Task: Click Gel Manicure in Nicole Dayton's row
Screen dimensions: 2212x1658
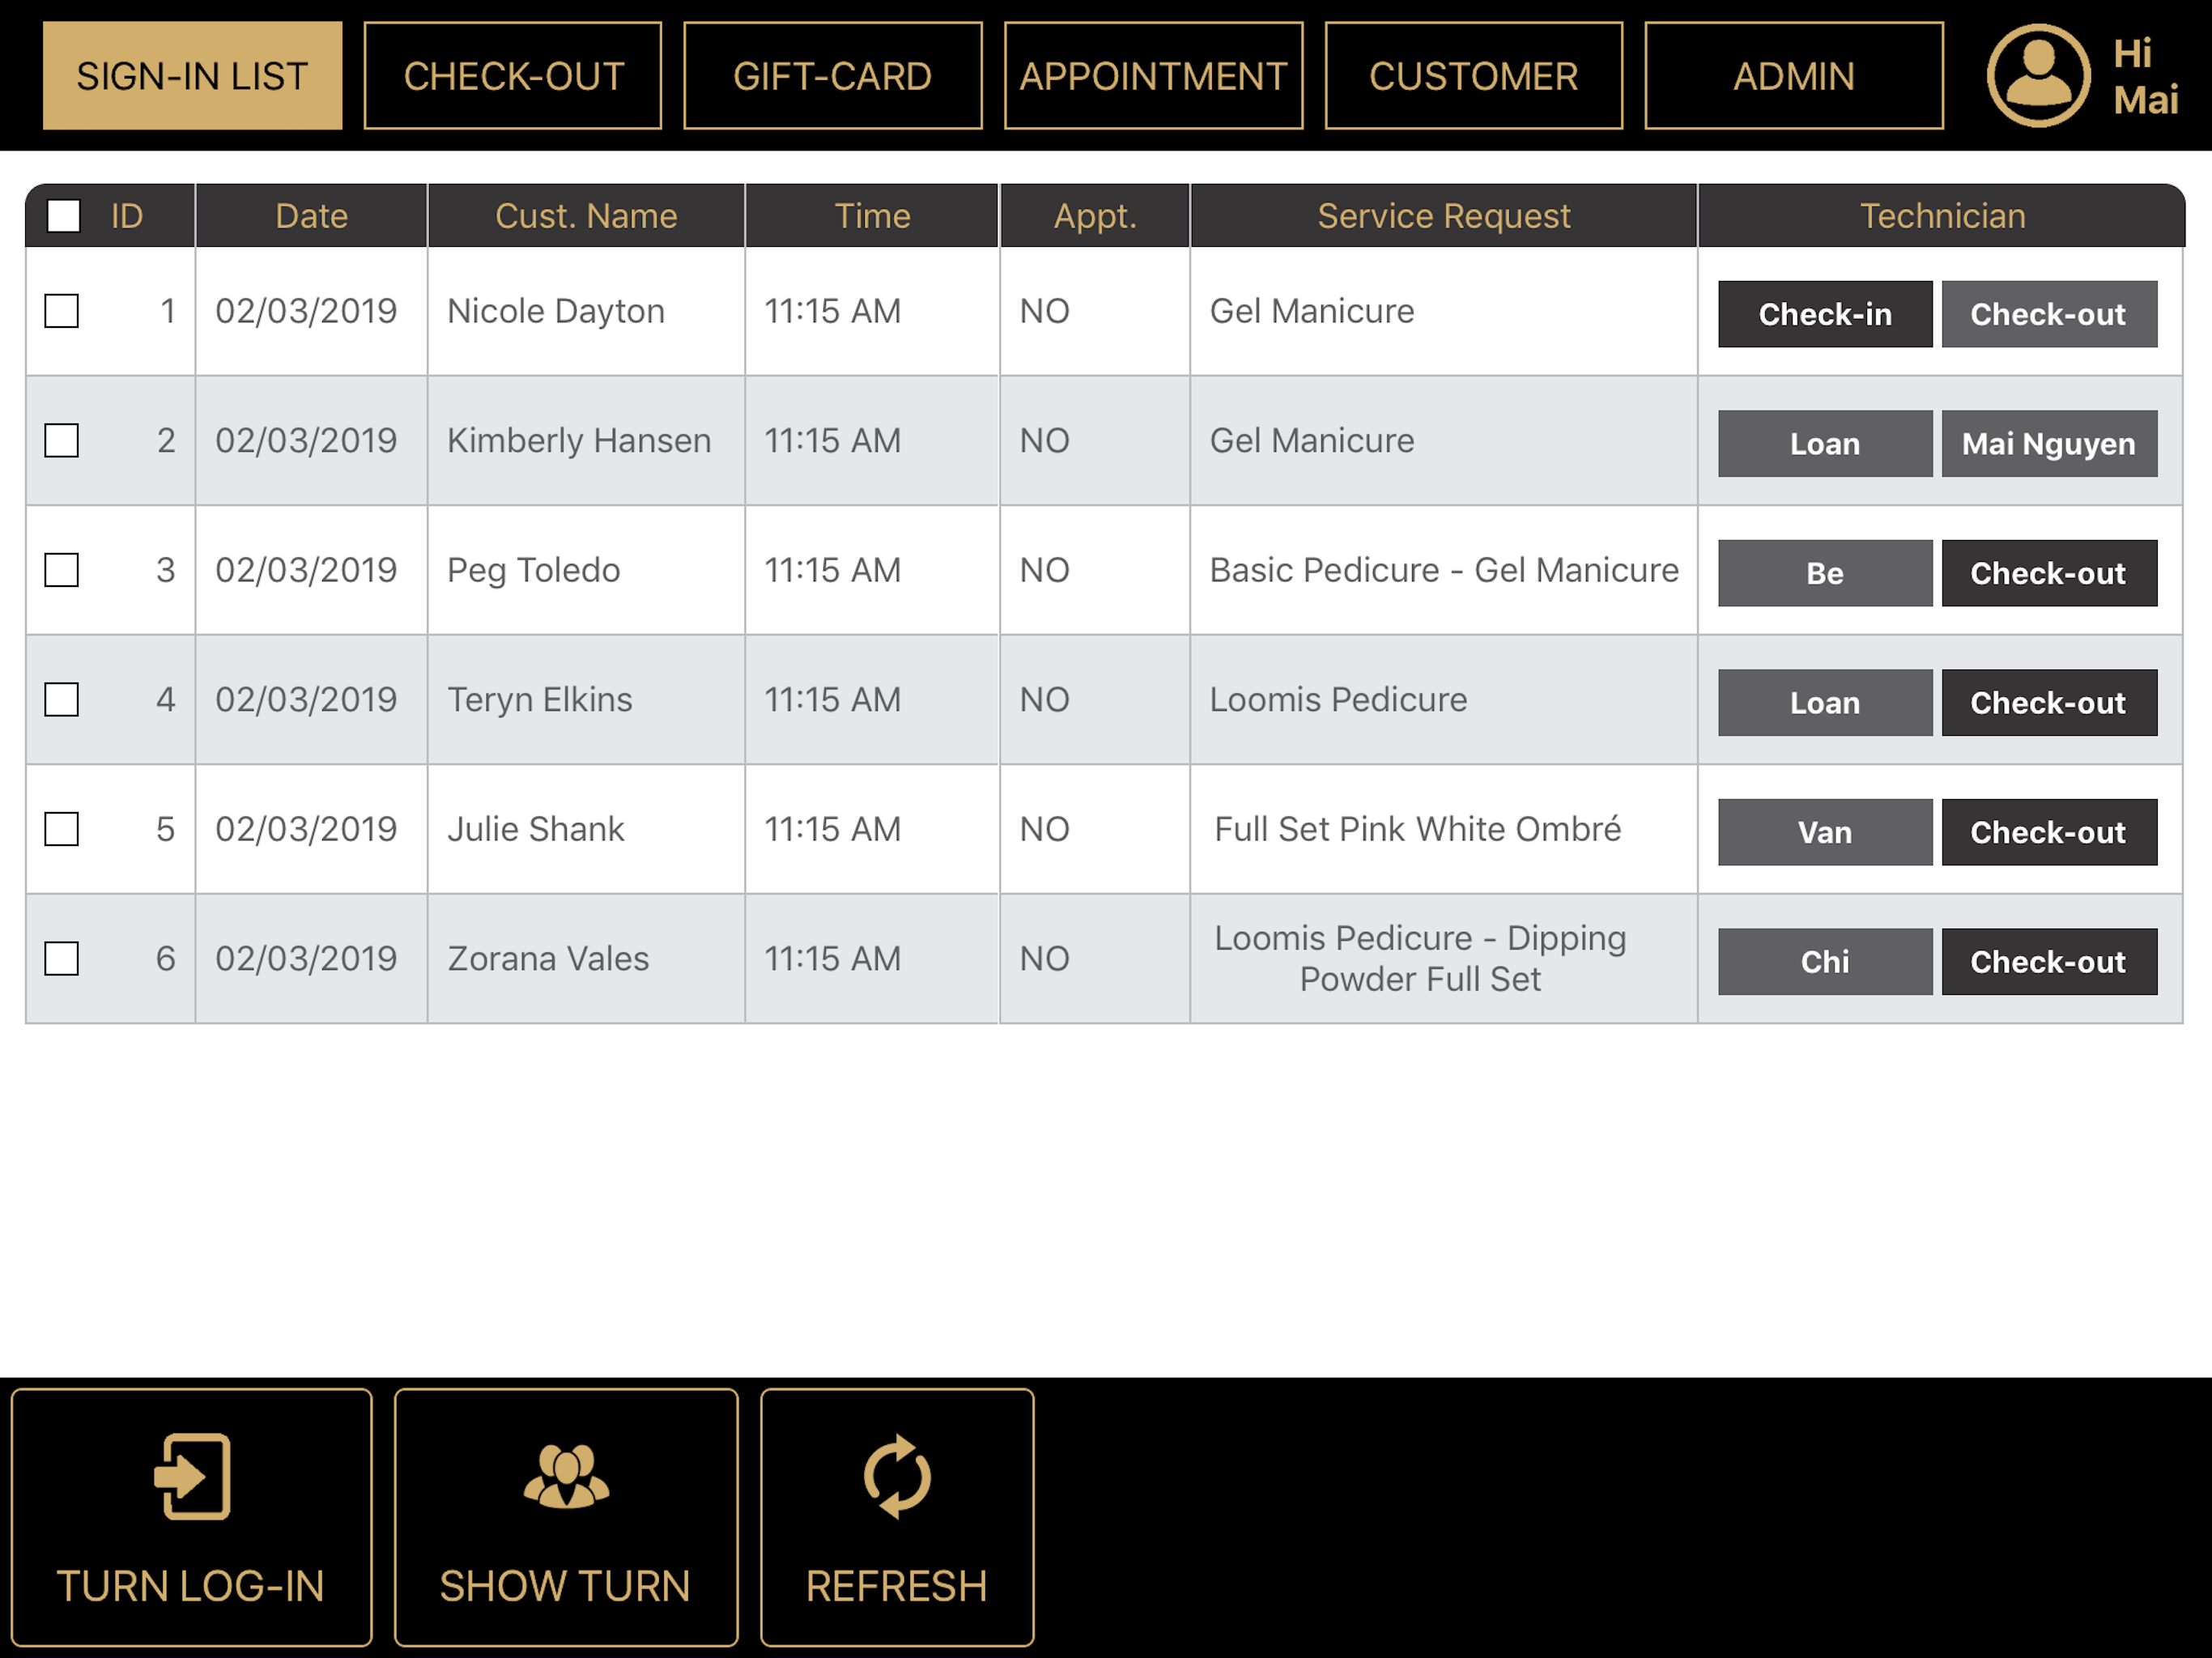Action: (1312, 311)
